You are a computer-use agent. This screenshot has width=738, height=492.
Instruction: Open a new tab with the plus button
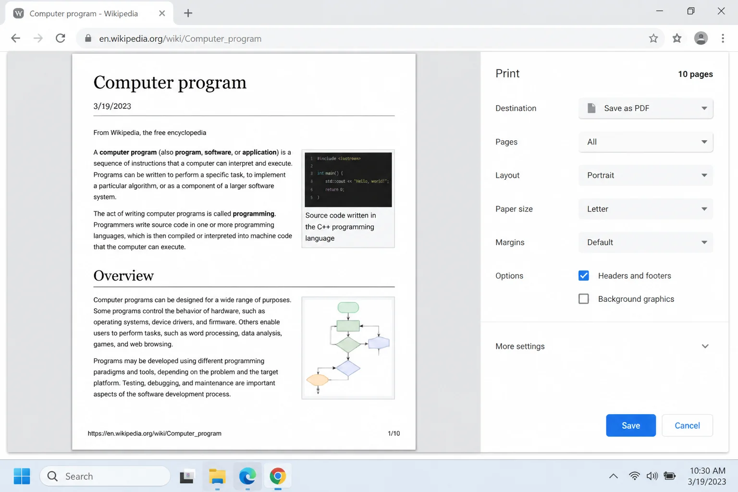point(188,13)
